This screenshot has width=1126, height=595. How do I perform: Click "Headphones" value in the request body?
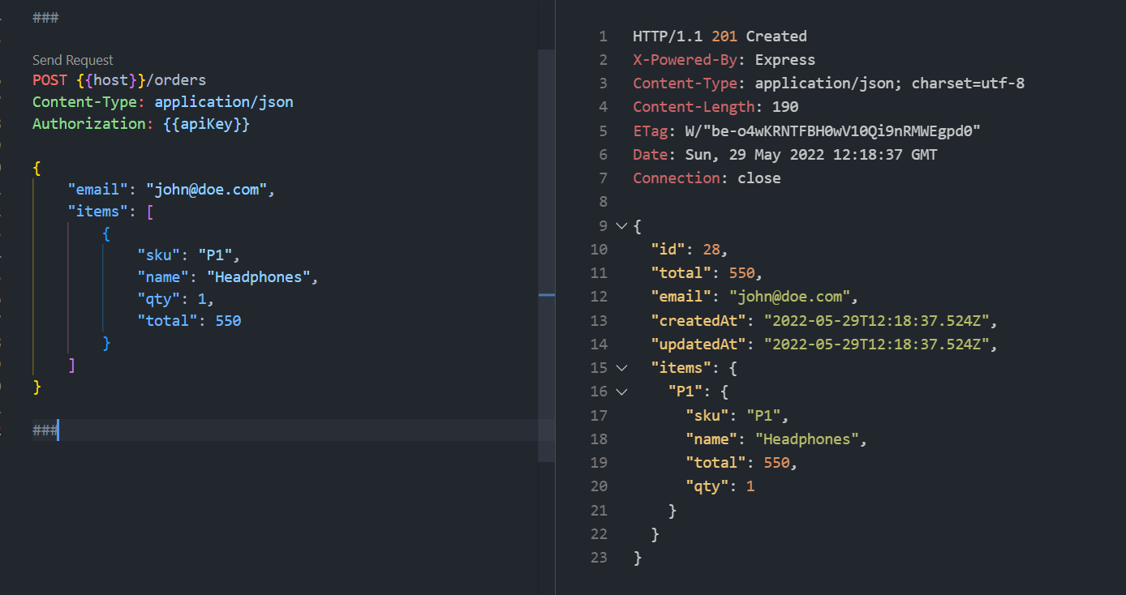(259, 277)
